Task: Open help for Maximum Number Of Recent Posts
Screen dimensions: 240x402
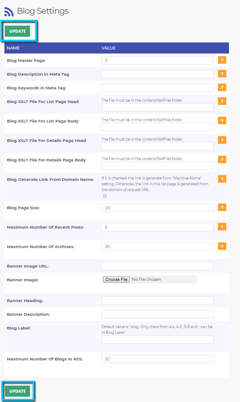Action: point(222,227)
